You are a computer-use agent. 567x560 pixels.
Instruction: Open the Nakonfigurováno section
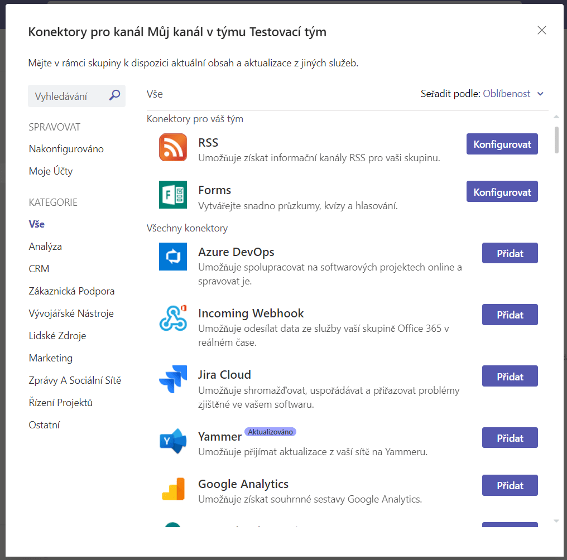tap(66, 149)
